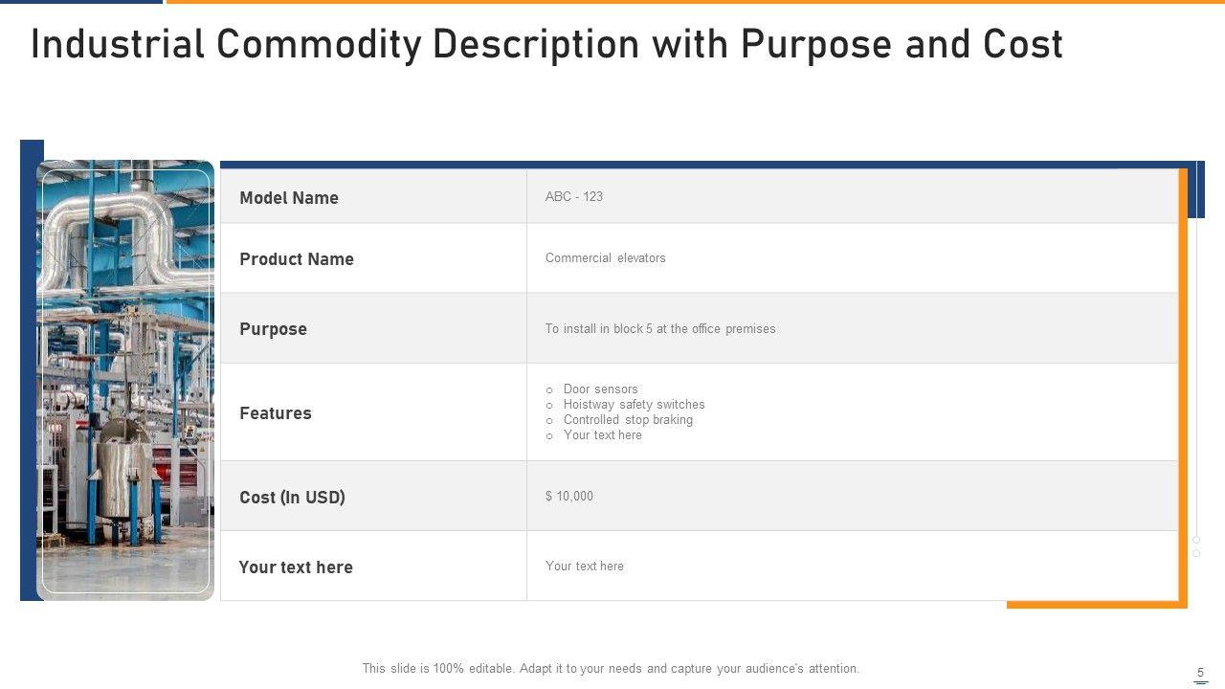Image resolution: width=1225 pixels, height=689 pixels.
Task: Click the industrial plant photo
Action: click(125, 380)
